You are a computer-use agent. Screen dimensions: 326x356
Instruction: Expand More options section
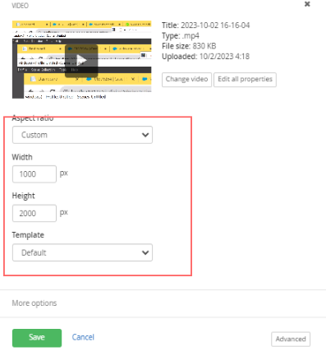click(x=34, y=303)
